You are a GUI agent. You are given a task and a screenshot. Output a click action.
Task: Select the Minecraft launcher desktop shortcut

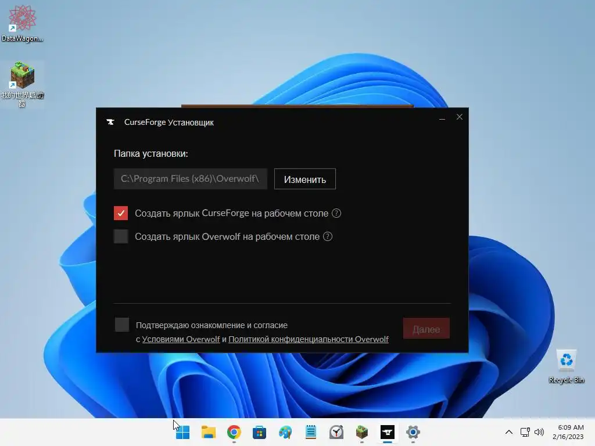(x=22, y=85)
